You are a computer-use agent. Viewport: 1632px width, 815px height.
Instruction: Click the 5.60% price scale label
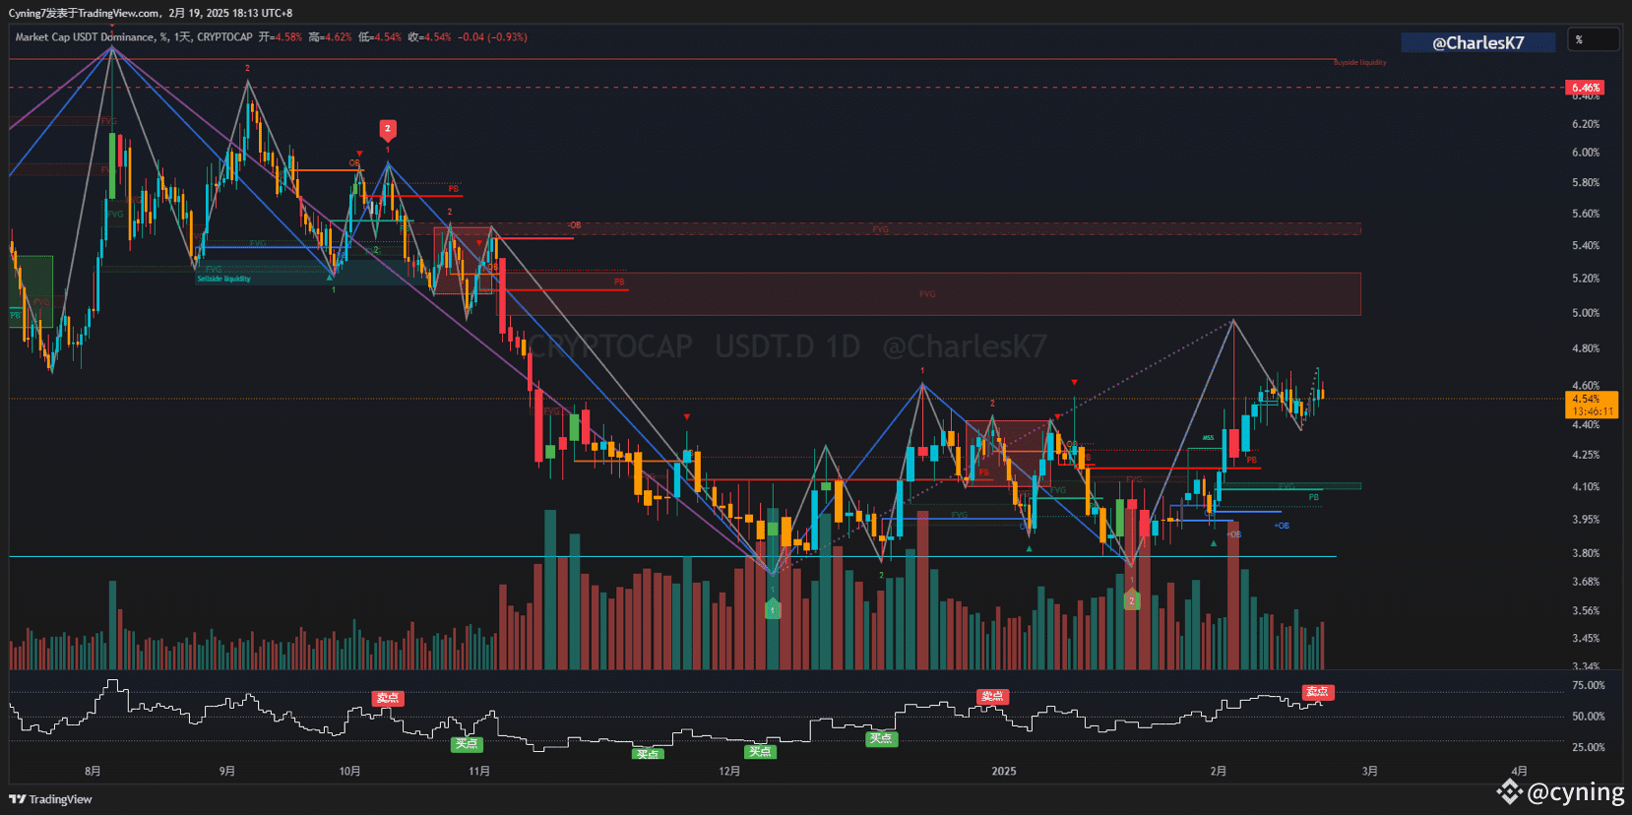tap(1586, 214)
